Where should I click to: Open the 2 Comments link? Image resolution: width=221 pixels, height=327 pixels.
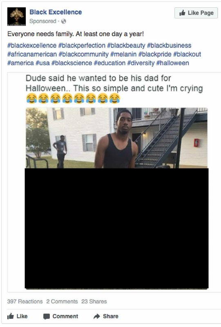click(x=62, y=301)
